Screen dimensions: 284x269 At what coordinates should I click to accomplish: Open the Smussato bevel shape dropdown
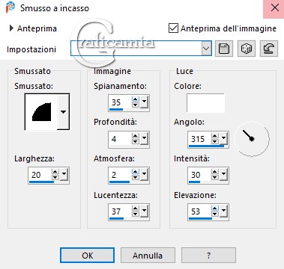pos(63,112)
